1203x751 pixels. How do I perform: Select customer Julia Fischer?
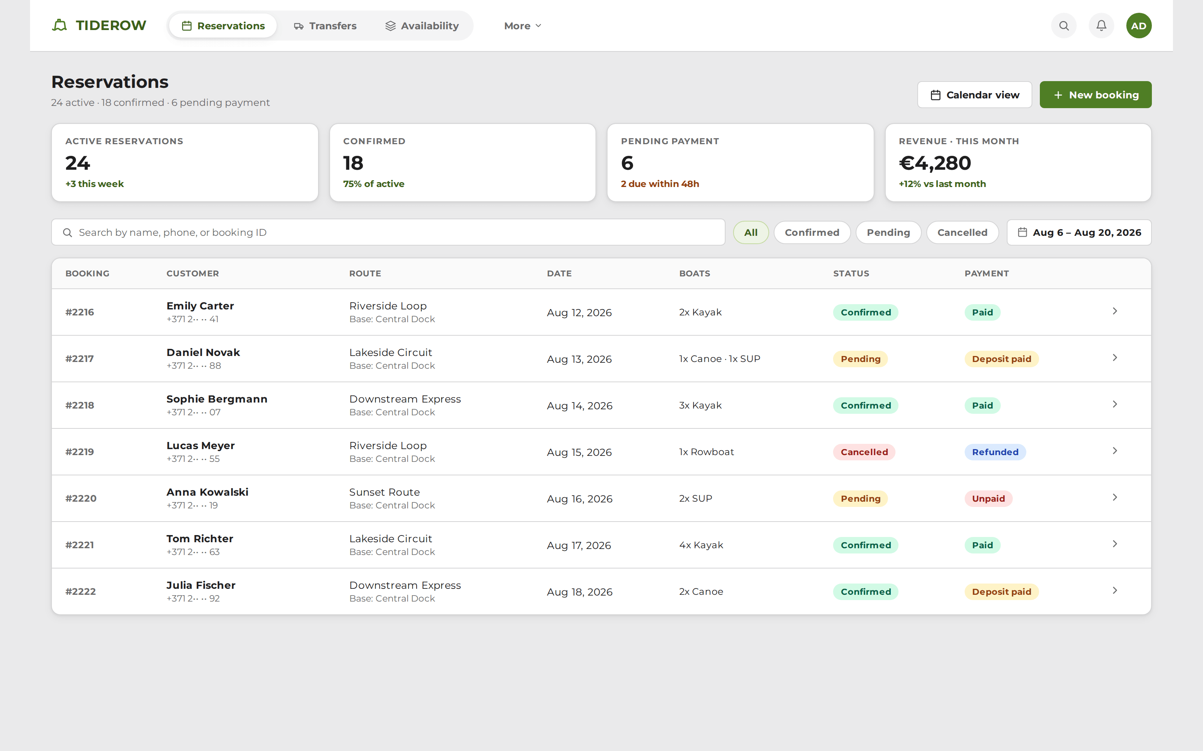(201, 586)
